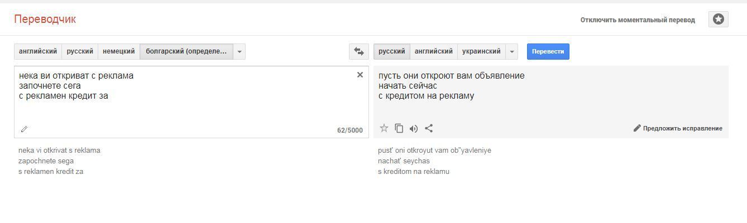Expand the source language dropdown arrow

click(239, 52)
